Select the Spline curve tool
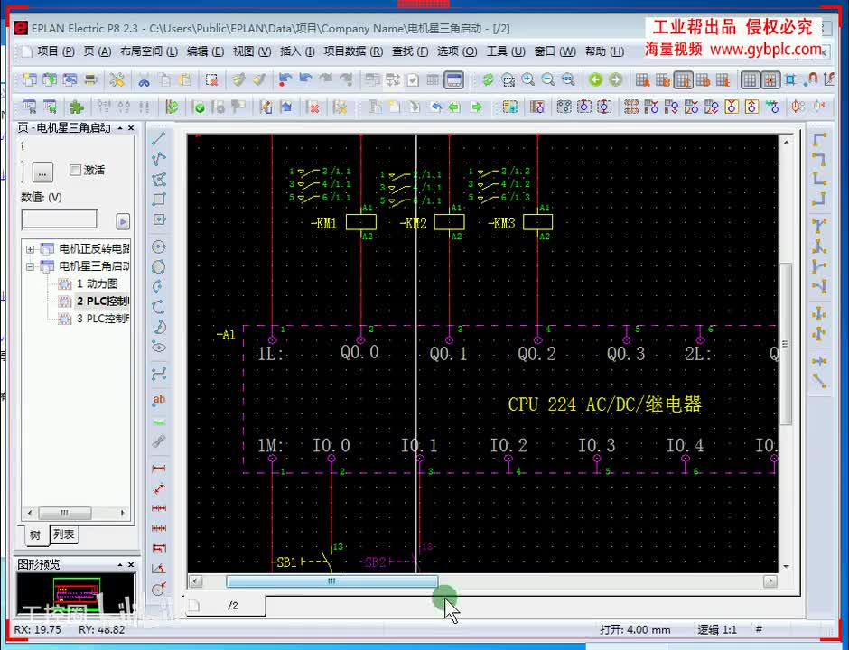 point(159,374)
